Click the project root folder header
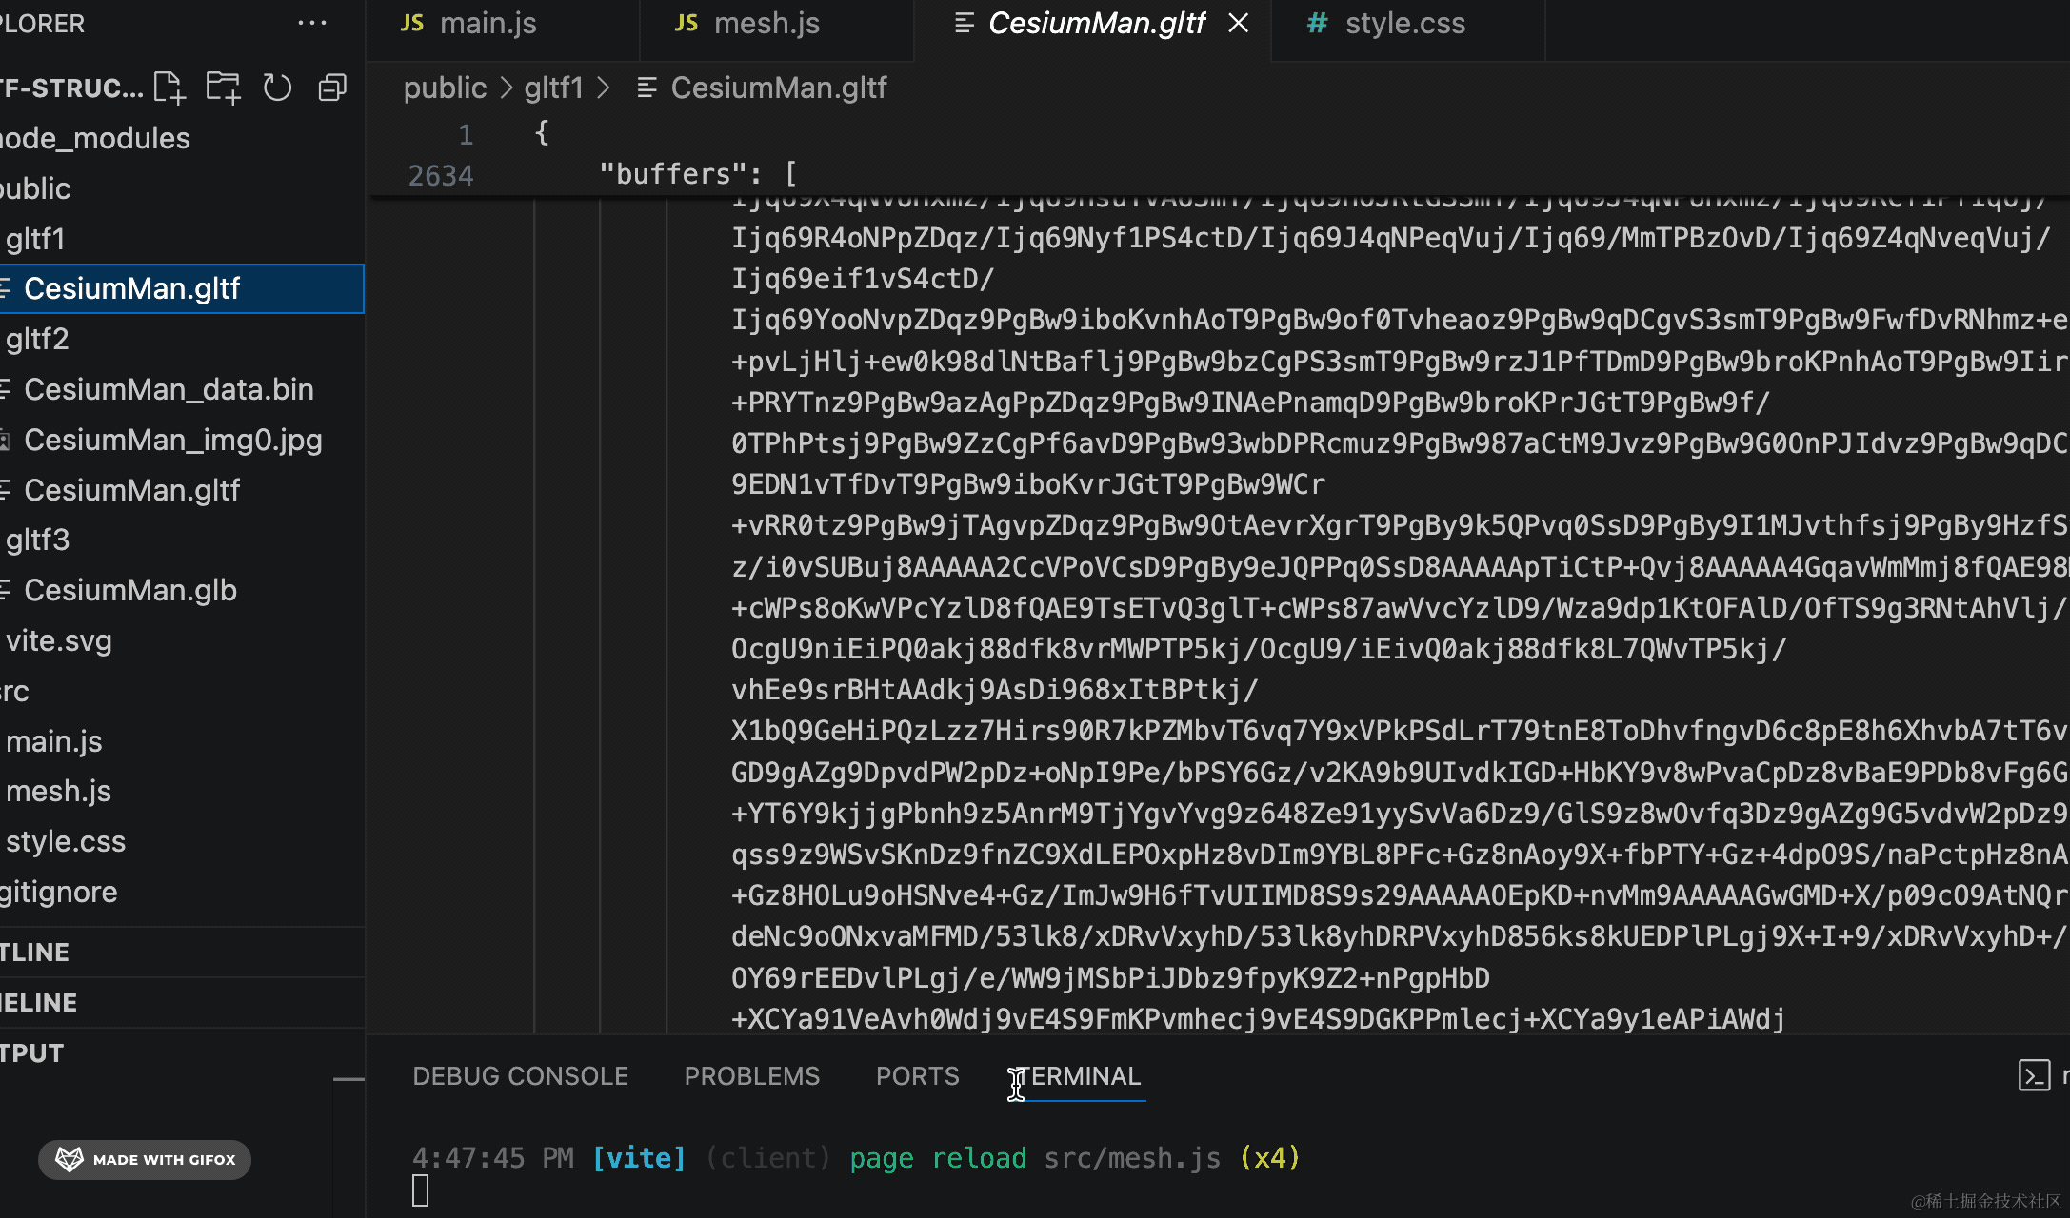 click(72, 88)
